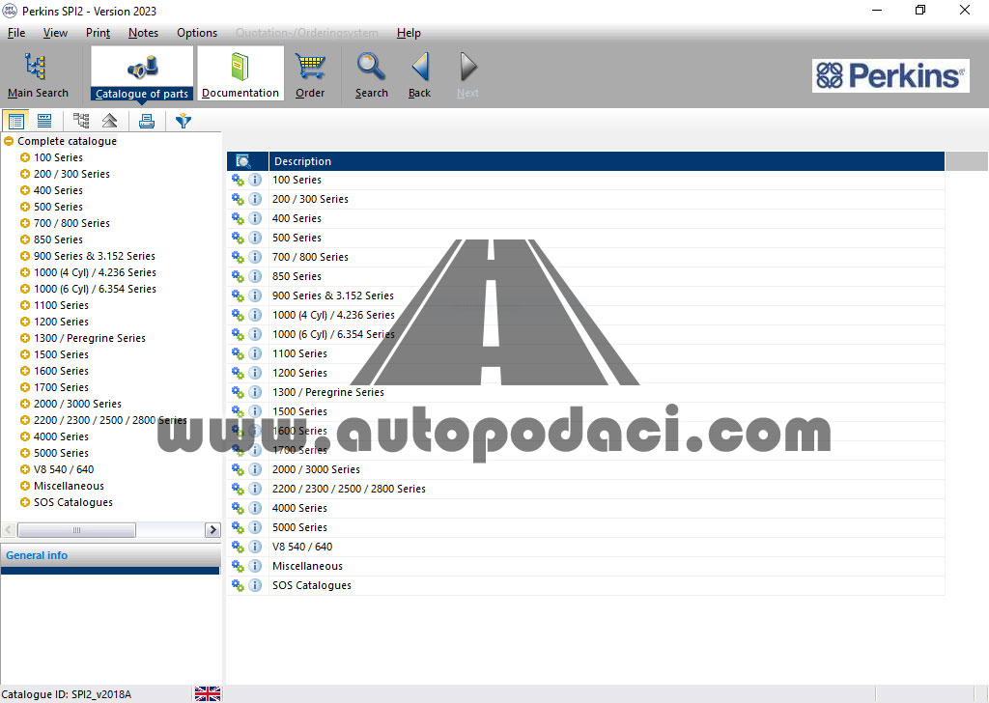Image resolution: width=989 pixels, height=703 pixels.
Task: Open the Documentation section
Action: pos(240,73)
